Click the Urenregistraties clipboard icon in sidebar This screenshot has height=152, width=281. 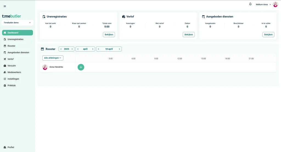[5, 39]
